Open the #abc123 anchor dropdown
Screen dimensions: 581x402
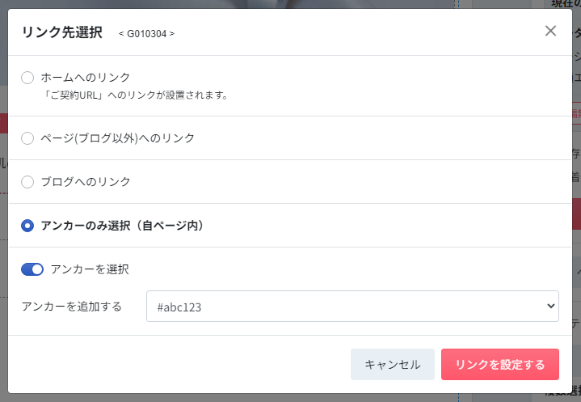pyautogui.click(x=352, y=307)
